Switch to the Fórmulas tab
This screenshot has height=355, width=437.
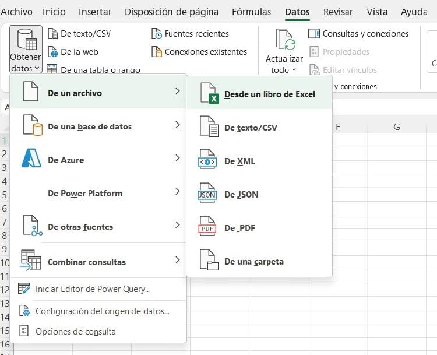tap(251, 12)
